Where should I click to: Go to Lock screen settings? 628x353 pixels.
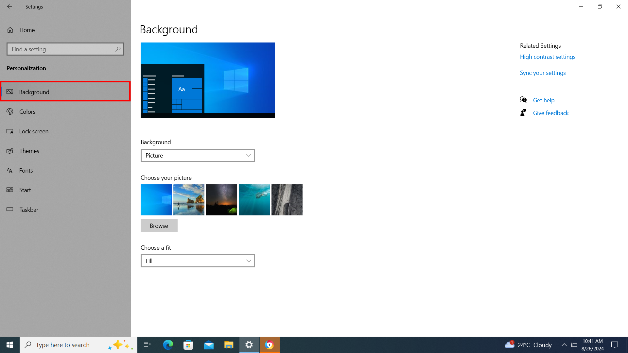(34, 131)
